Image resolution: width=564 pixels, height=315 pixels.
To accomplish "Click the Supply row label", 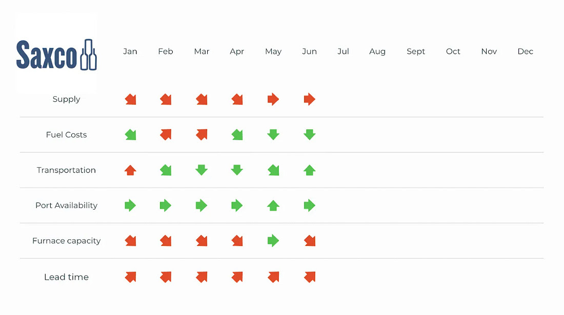I will pos(66,99).
